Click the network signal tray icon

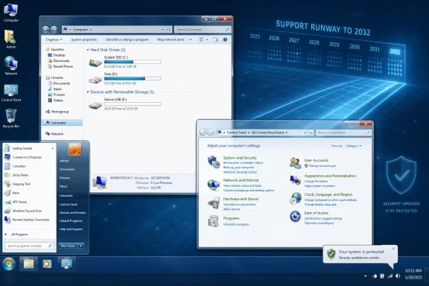[x=390, y=276]
